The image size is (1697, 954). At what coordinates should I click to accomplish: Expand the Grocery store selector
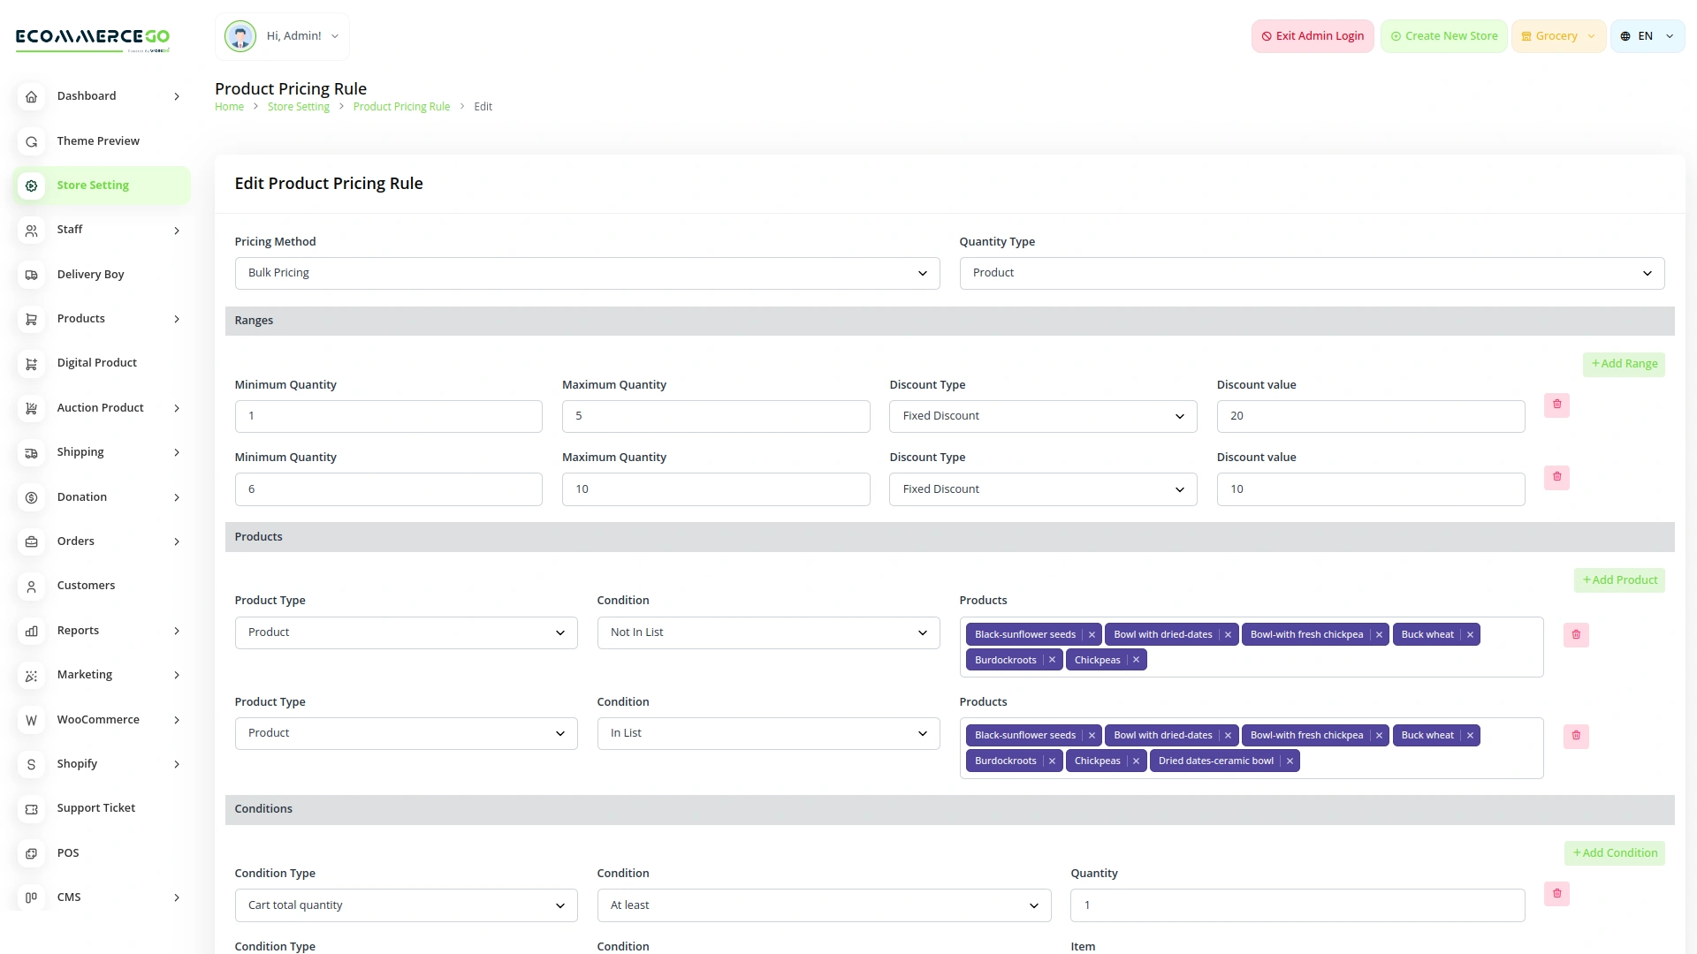coord(1557,36)
